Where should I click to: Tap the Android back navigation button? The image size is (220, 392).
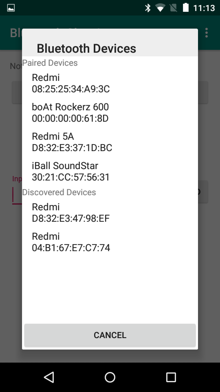coord(49,377)
